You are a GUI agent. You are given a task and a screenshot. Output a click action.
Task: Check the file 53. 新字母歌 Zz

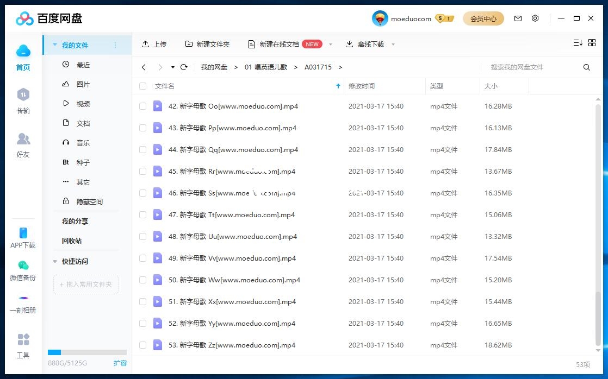(x=142, y=345)
